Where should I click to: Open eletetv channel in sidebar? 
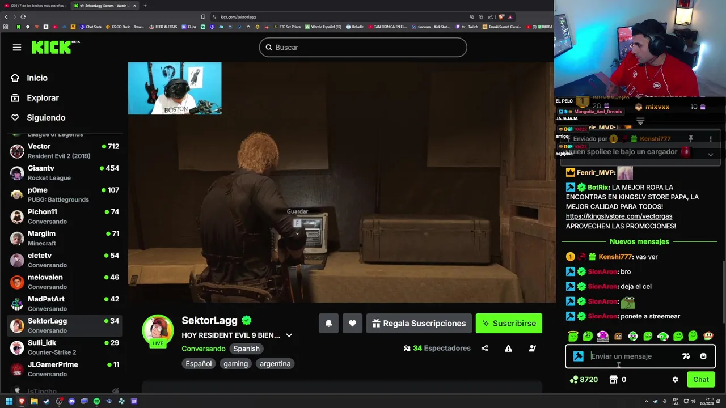click(64, 260)
